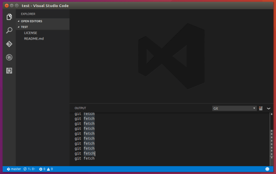Click the feedback smiley icon
This screenshot has width=276, height=174.
pyautogui.click(x=267, y=169)
